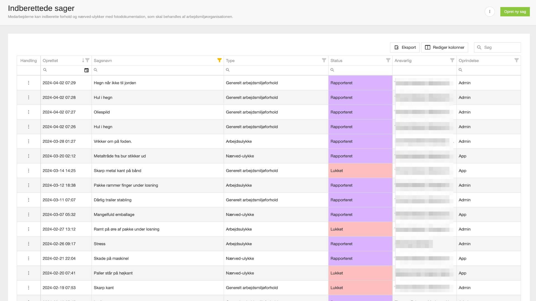Focus the Søg search field
Image resolution: width=536 pixels, height=301 pixels.
pos(497,47)
